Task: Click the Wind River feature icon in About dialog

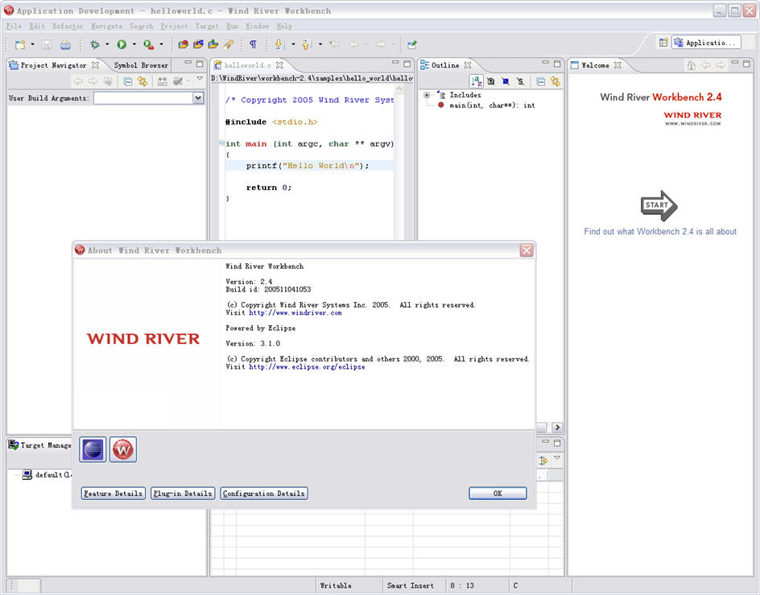Action: 123,449
